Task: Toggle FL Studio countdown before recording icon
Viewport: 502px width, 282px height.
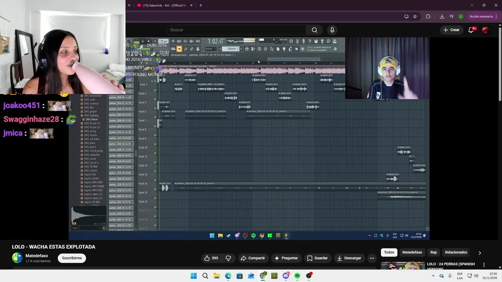Action: [186, 41]
